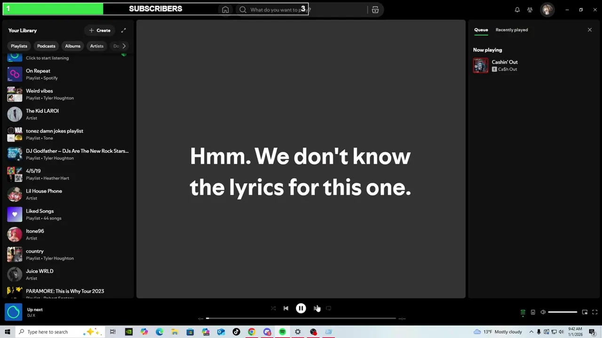Filter the library by Artists
Image resolution: width=602 pixels, height=338 pixels.
pyautogui.click(x=96, y=46)
